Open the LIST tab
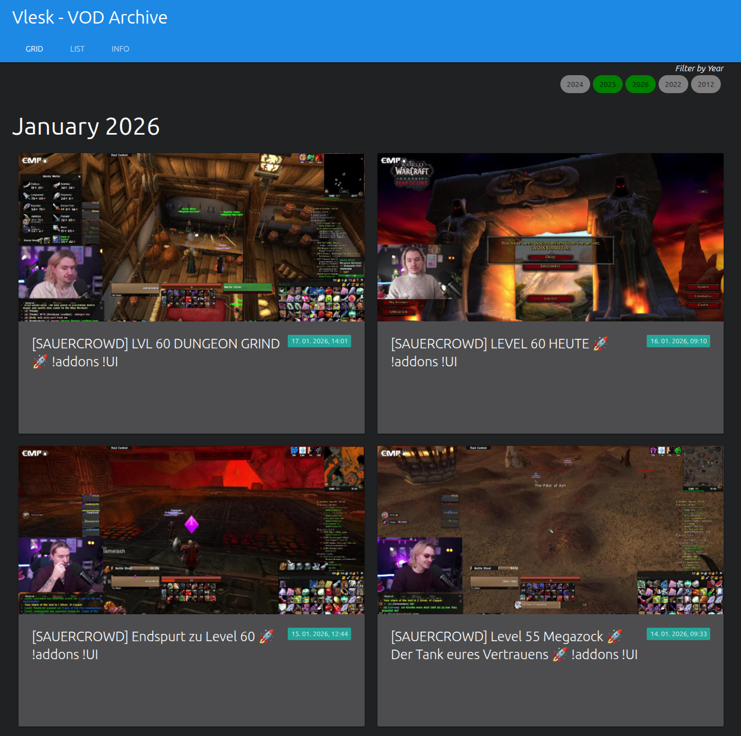Image resolution: width=741 pixels, height=736 pixels. click(77, 49)
